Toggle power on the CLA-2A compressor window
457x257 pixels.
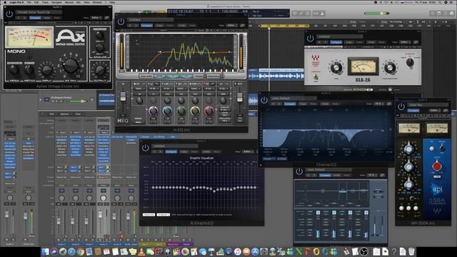(x=310, y=38)
